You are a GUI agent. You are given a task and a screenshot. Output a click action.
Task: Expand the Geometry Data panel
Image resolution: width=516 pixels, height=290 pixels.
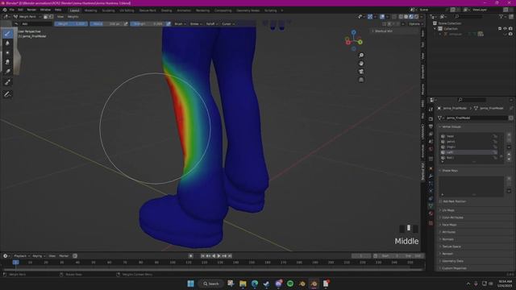pos(452,261)
